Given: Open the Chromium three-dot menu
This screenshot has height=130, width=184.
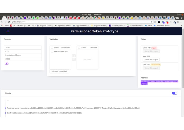Looking at the screenshot, I should pyautogui.click(x=182, y=22).
